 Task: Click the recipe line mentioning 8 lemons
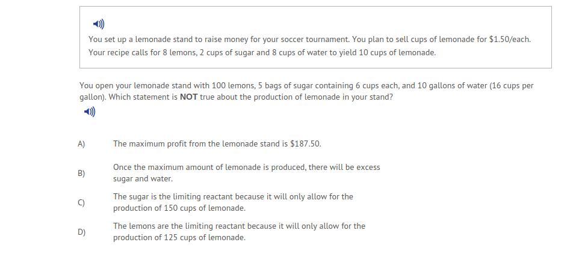[x=262, y=52]
